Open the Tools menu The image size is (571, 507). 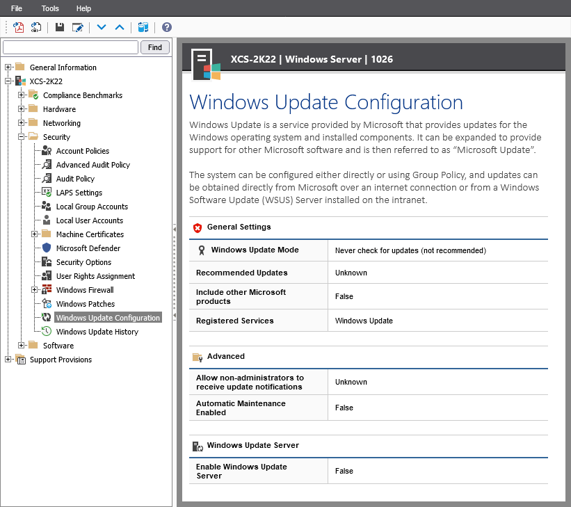(50, 8)
